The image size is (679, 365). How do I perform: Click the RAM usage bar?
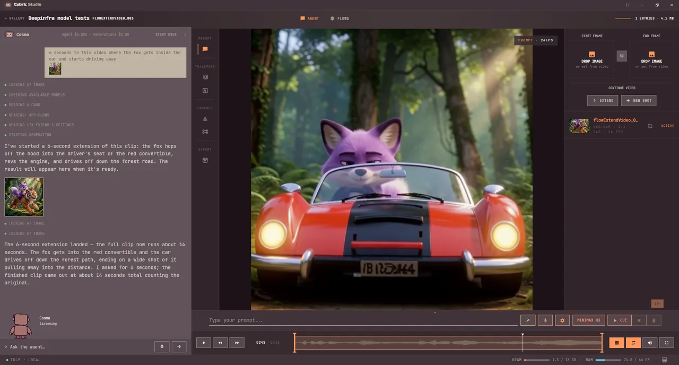608,360
